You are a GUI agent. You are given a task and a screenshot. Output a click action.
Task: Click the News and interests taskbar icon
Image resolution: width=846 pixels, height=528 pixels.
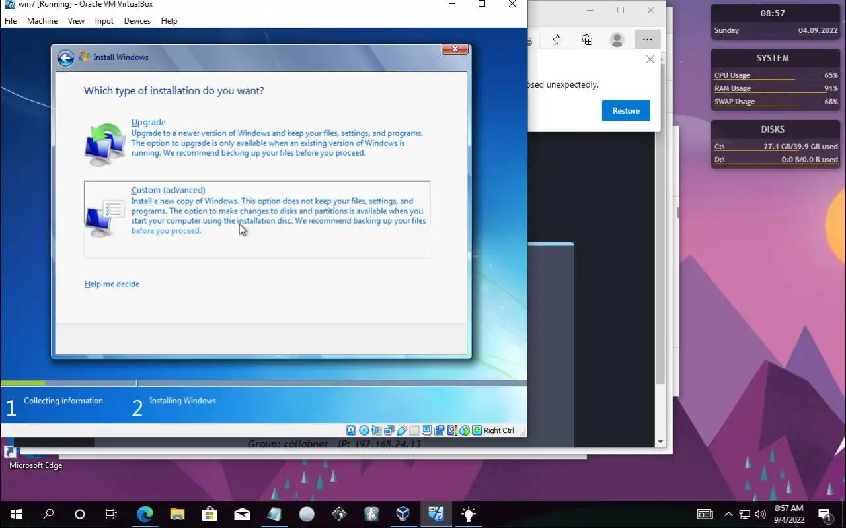coord(705,513)
